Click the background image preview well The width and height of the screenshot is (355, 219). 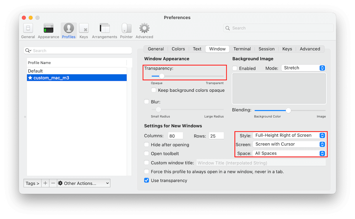coord(279,88)
